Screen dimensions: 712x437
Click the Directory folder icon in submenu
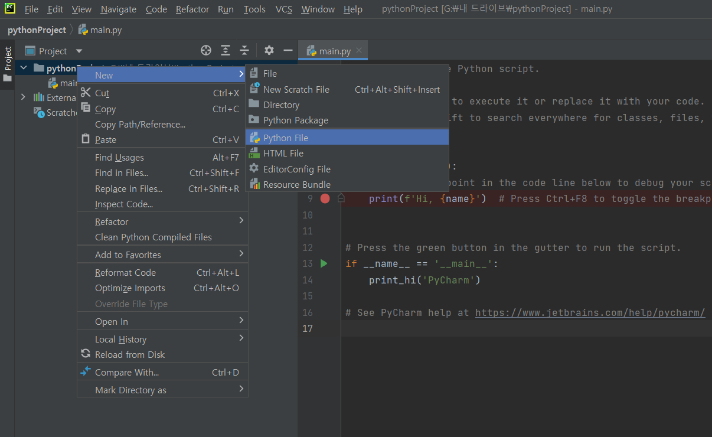(254, 104)
